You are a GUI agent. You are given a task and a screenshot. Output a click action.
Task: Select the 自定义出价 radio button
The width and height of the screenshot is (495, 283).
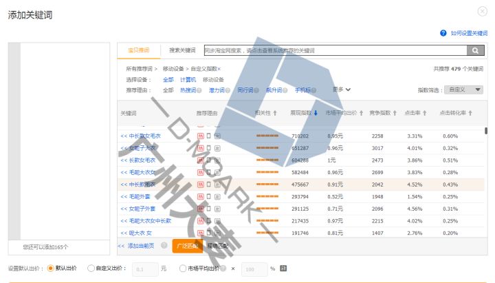click(x=91, y=269)
